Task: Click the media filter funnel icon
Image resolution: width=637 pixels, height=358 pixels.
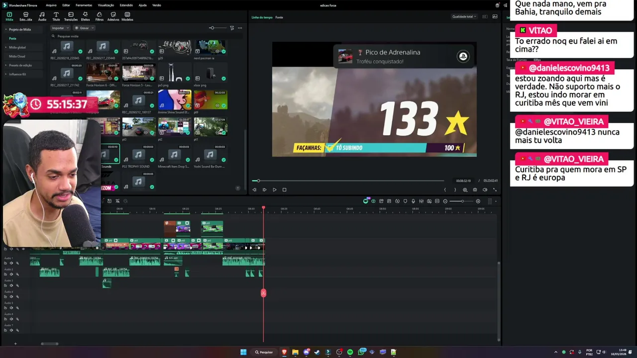Action: [x=232, y=28]
